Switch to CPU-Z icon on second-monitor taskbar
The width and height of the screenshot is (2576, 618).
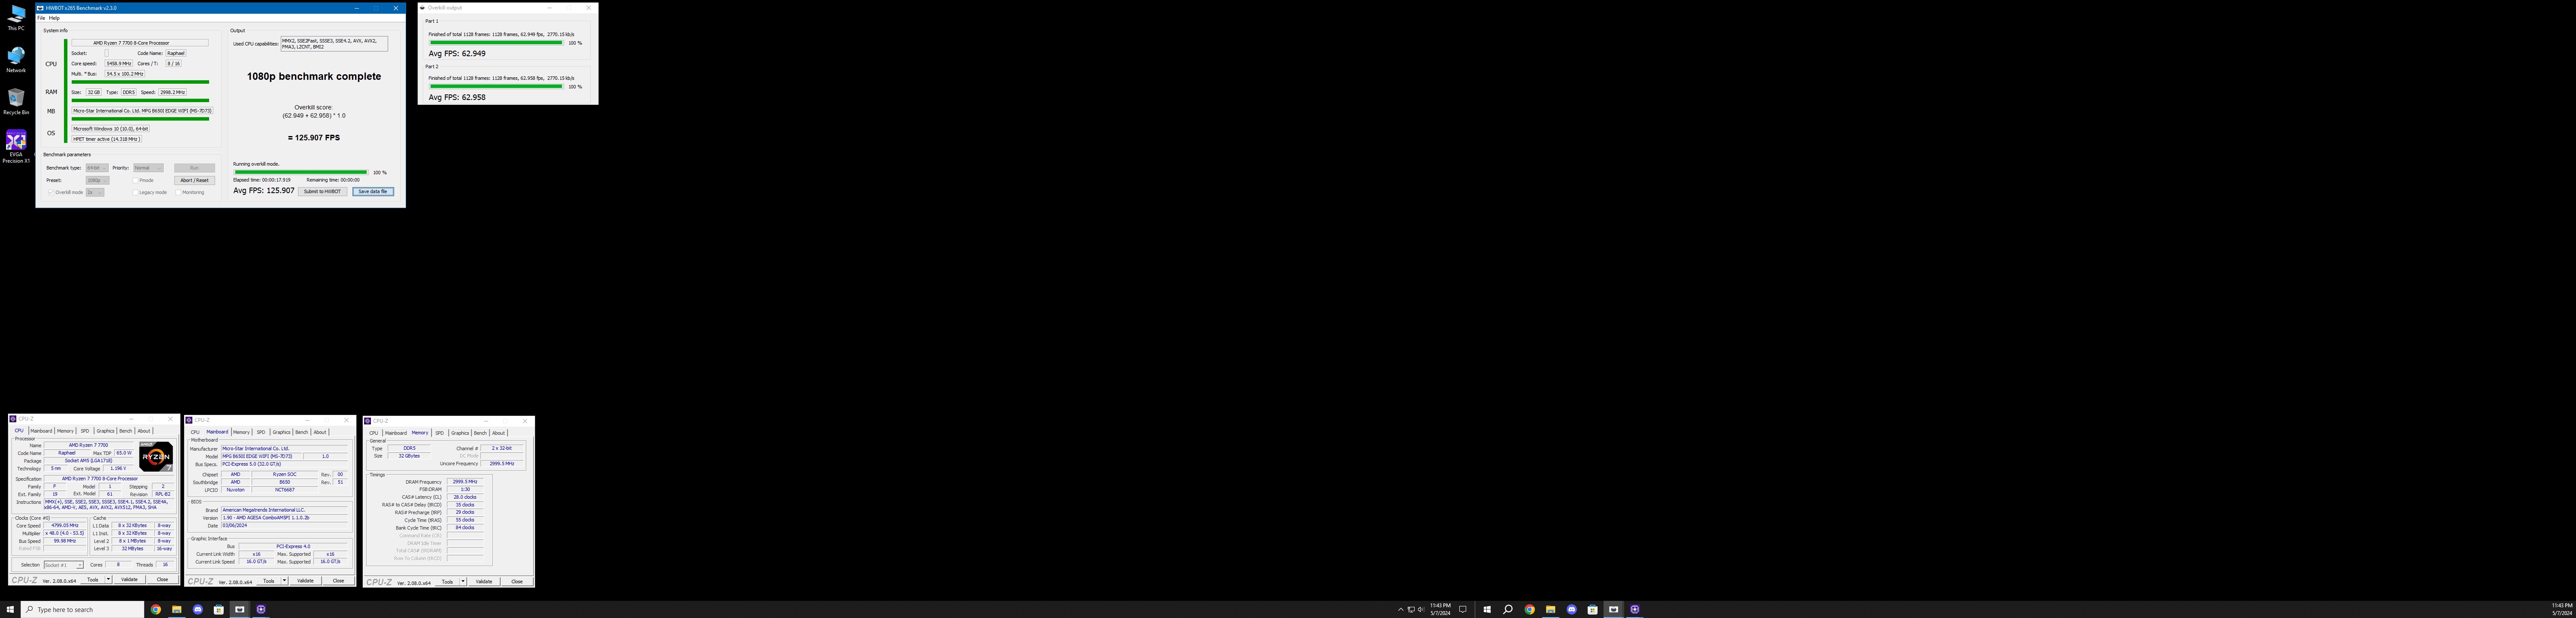click(1634, 609)
